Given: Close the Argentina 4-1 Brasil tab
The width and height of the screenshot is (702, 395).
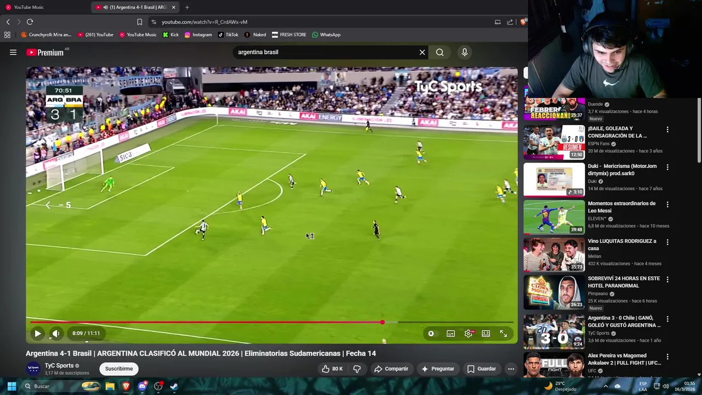Looking at the screenshot, I should pyautogui.click(x=174, y=7).
